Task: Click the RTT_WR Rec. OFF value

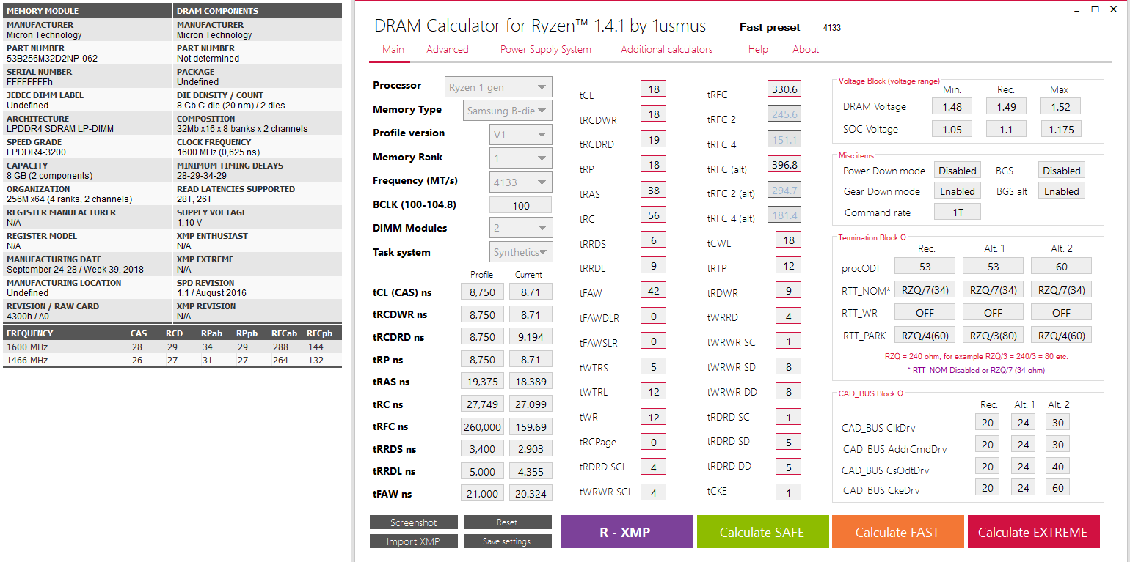Action: (x=925, y=311)
